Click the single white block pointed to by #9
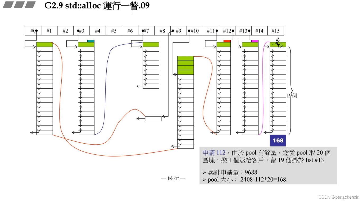363x202 pixels. click(153, 119)
